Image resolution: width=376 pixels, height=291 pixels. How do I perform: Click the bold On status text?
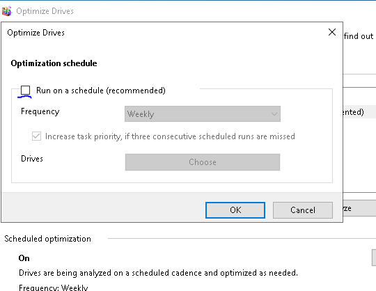pos(24,258)
